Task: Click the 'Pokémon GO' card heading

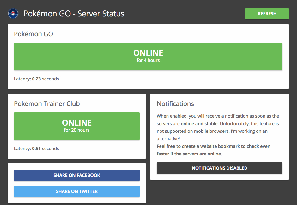Action: (x=33, y=34)
